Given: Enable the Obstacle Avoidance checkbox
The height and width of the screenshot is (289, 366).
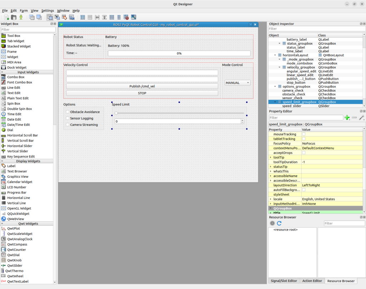Looking at the screenshot, I should [68, 112].
